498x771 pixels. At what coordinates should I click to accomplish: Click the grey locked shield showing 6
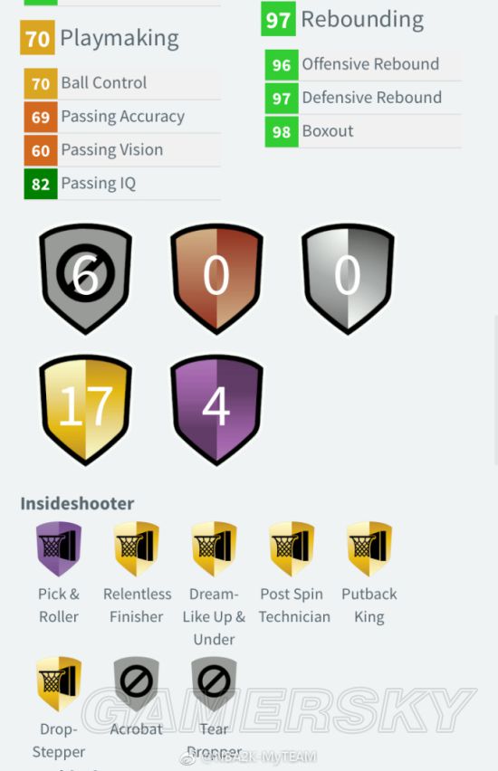point(86,279)
